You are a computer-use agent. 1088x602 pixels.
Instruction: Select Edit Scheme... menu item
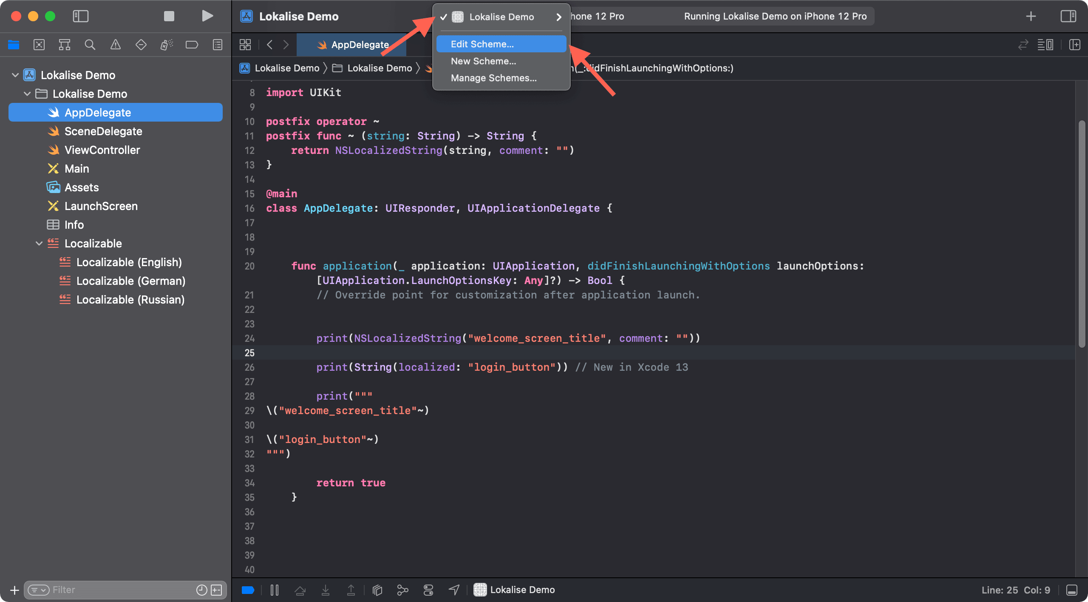tap(482, 44)
